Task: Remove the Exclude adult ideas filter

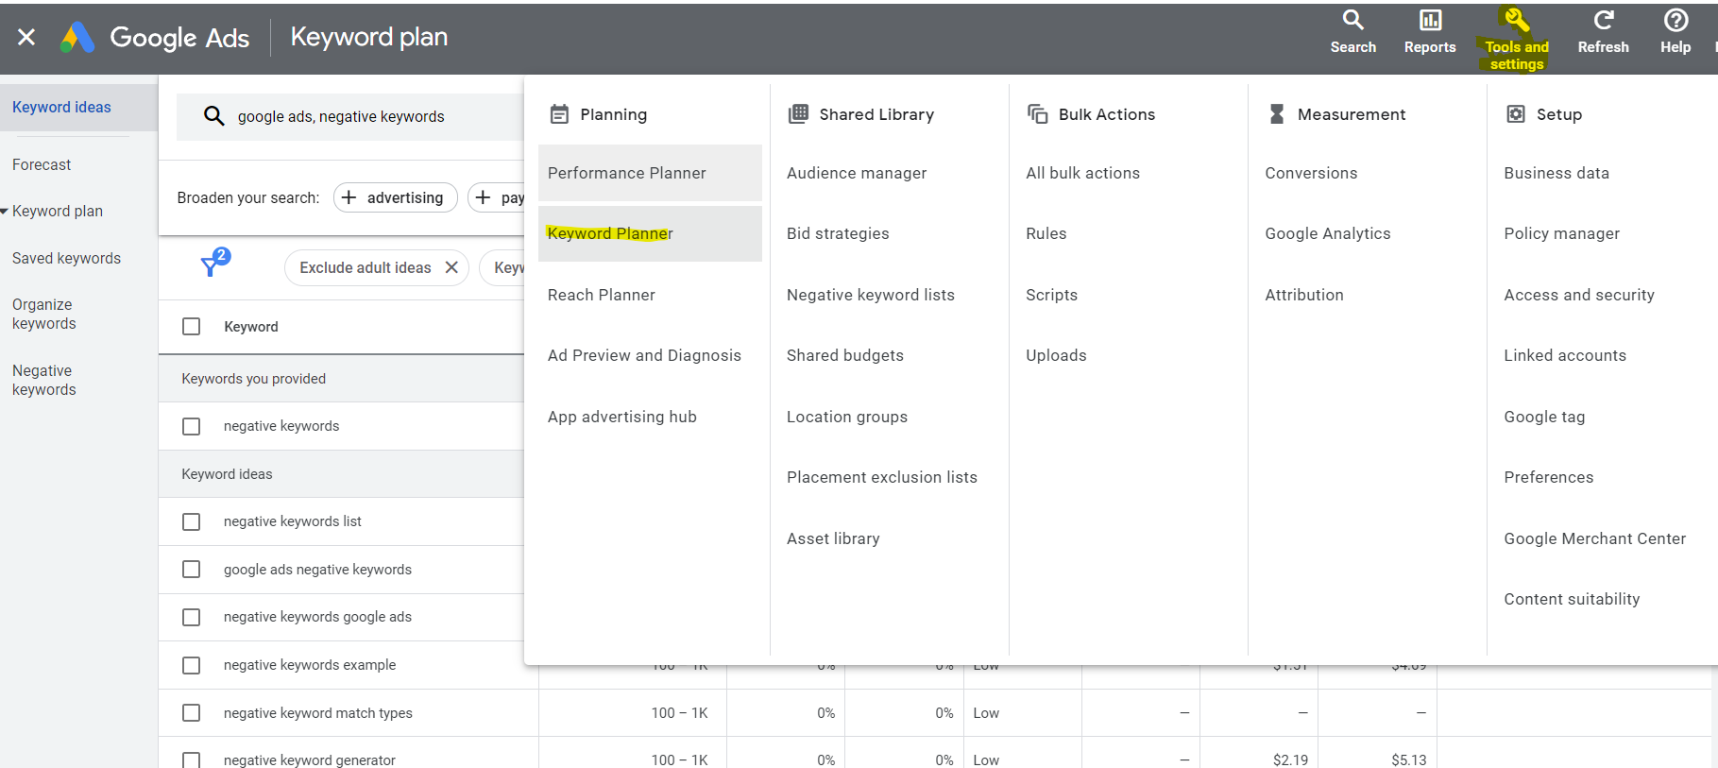Action: pos(451,267)
